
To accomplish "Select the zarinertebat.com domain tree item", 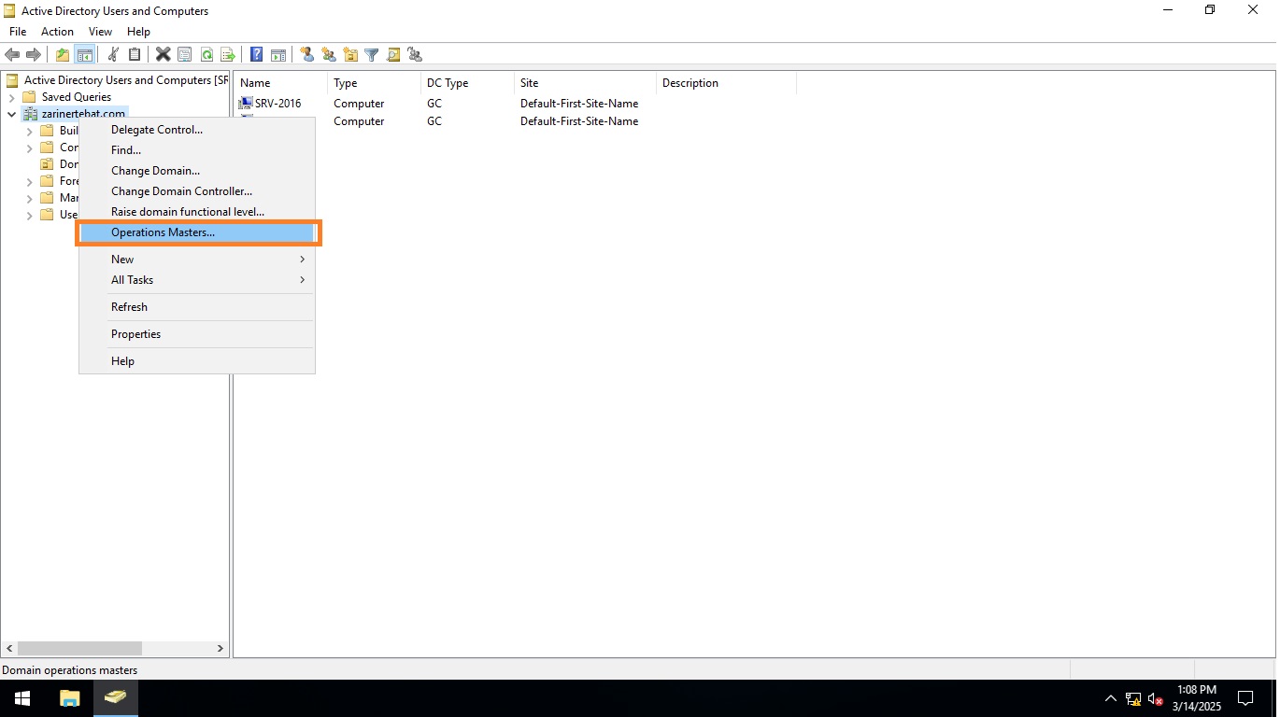I will pos(83,114).
